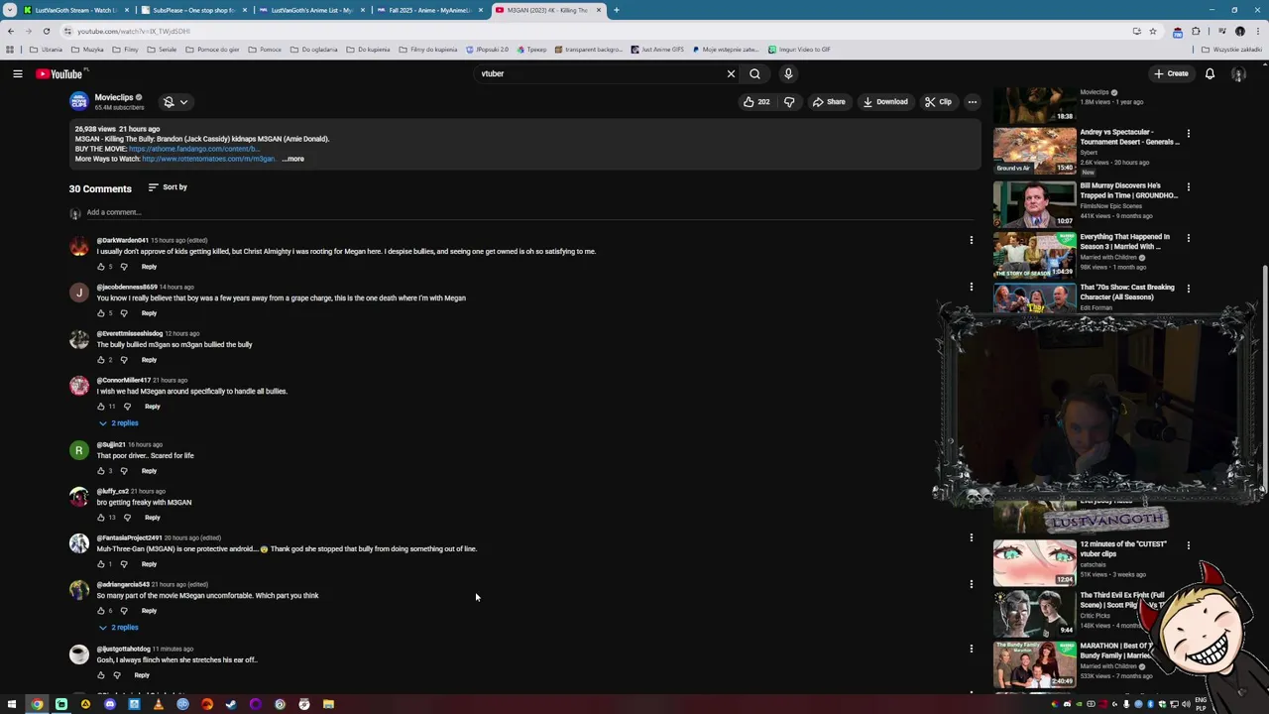
Task: Open the Seriale bookmarks folder
Action: click(x=162, y=50)
